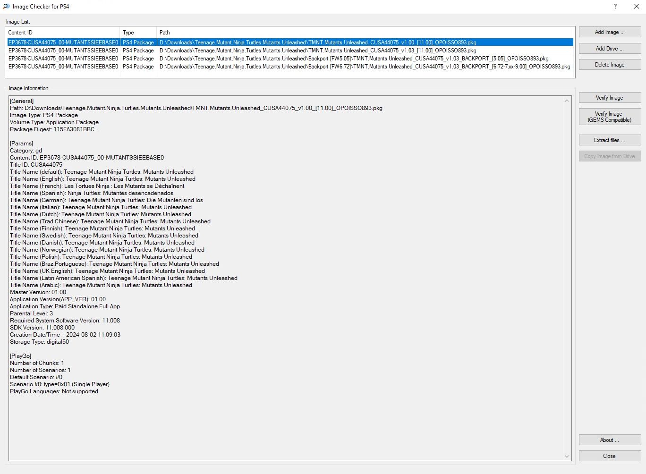Open the About dialog
This screenshot has height=474, width=646.
(610, 440)
